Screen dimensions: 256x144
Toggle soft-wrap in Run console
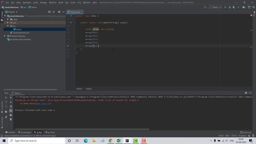(x=11, y=106)
